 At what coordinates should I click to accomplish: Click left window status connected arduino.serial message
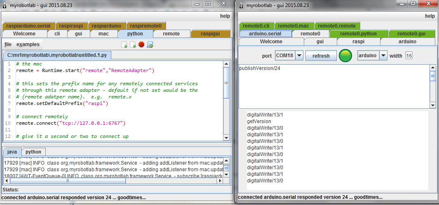tap(74, 198)
